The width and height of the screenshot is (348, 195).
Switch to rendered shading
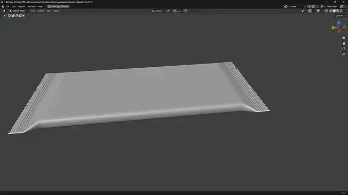tap(341, 11)
